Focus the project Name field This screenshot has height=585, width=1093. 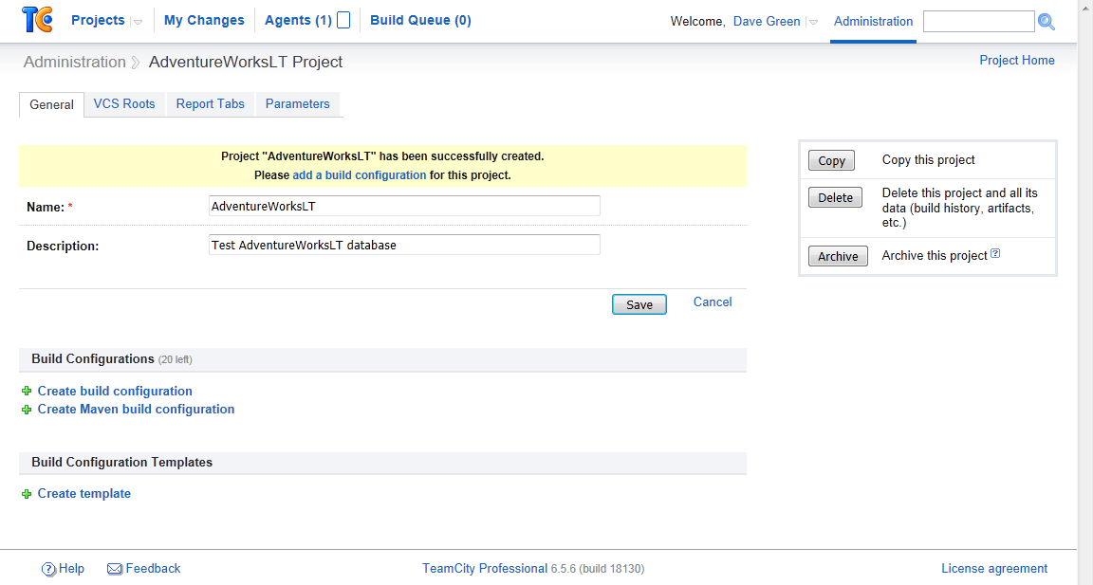(404, 206)
